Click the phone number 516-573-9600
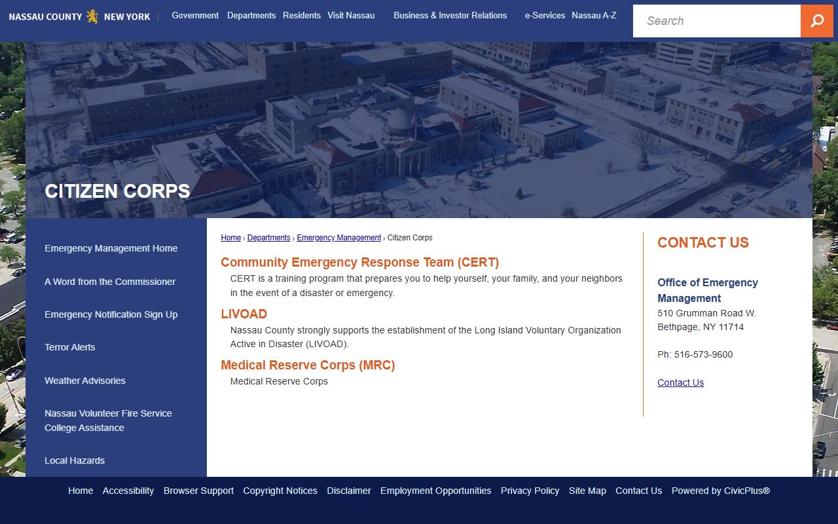 click(703, 354)
